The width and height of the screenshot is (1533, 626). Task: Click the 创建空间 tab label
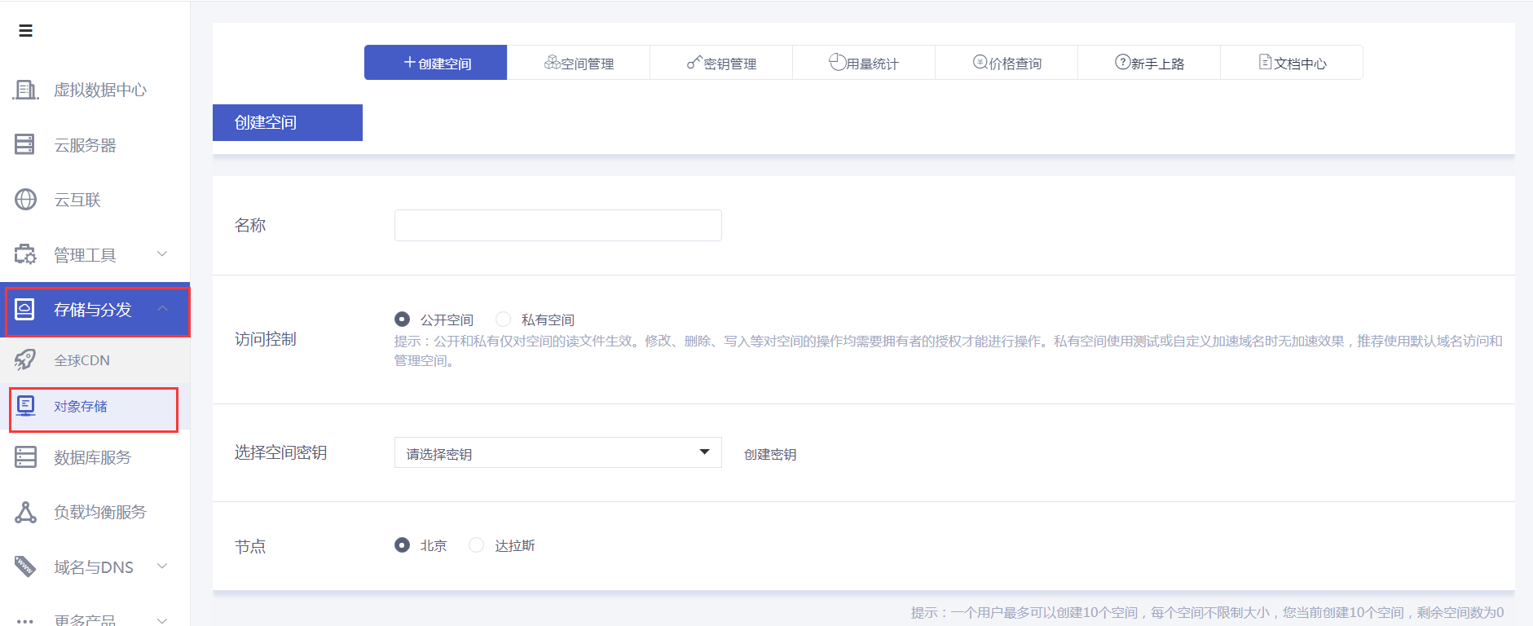pos(445,64)
